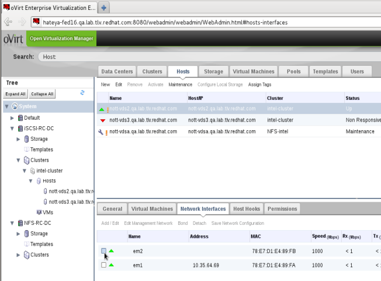This screenshot has height=281, width=381.
Task: Open the Users tab
Action: (x=357, y=71)
